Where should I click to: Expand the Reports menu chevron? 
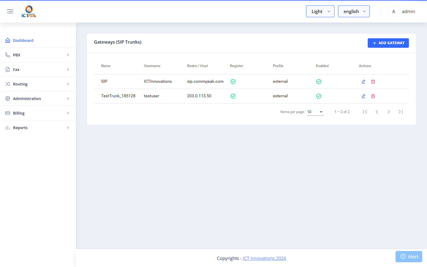[68, 128]
